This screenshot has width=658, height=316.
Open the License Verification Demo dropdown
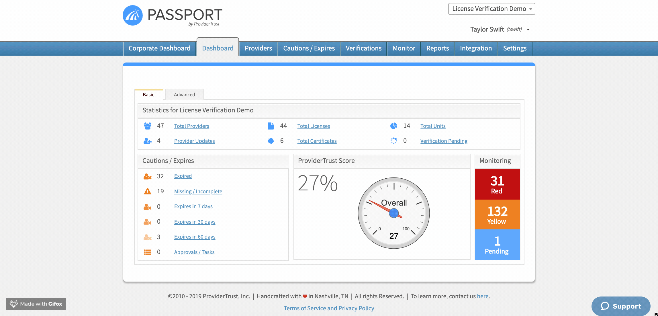coord(491,9)
